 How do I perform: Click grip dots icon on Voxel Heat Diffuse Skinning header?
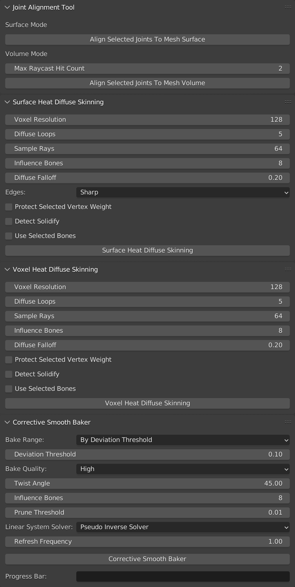[x=288, y=269]
